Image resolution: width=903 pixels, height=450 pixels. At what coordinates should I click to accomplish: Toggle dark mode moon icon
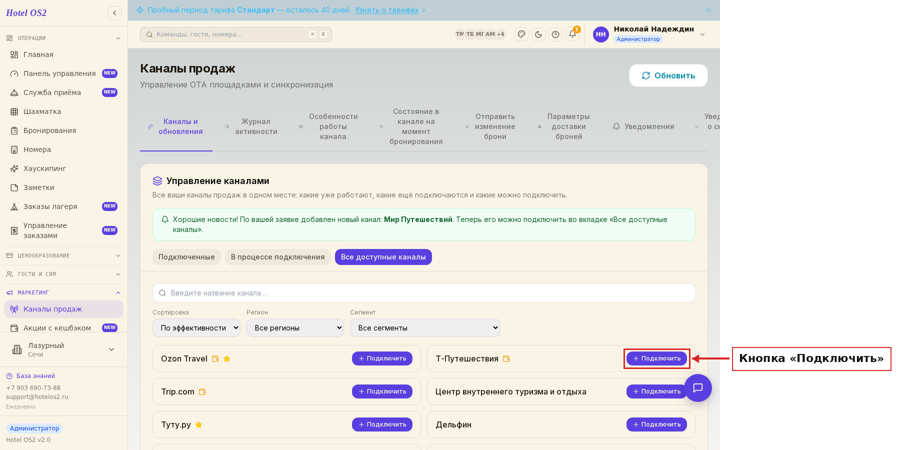click(538, 34)
